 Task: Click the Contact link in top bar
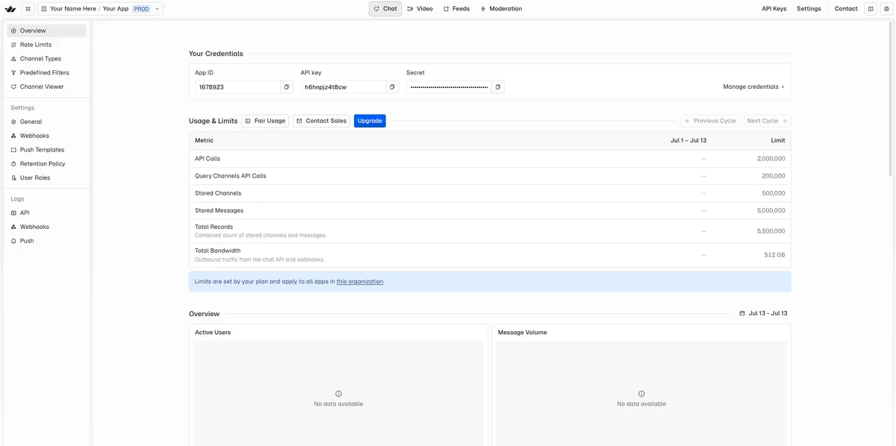tap(846, 9)
